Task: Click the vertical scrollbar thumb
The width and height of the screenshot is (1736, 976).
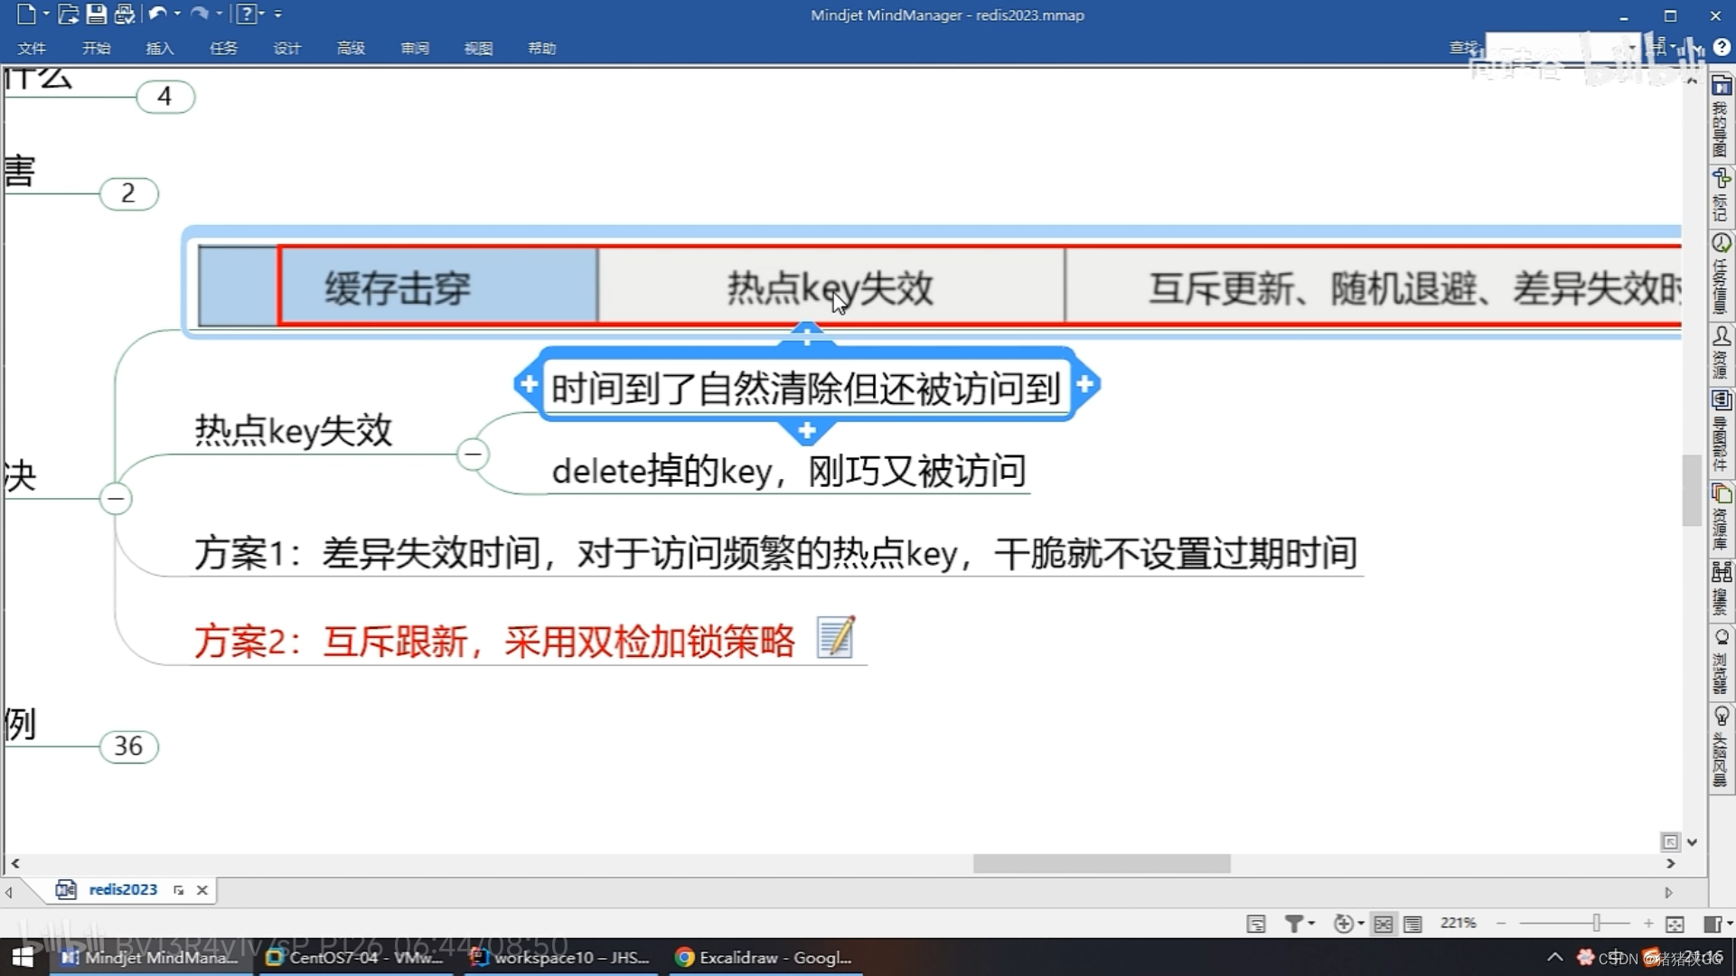Action: pyautogui.click(x=1692, y=491)
